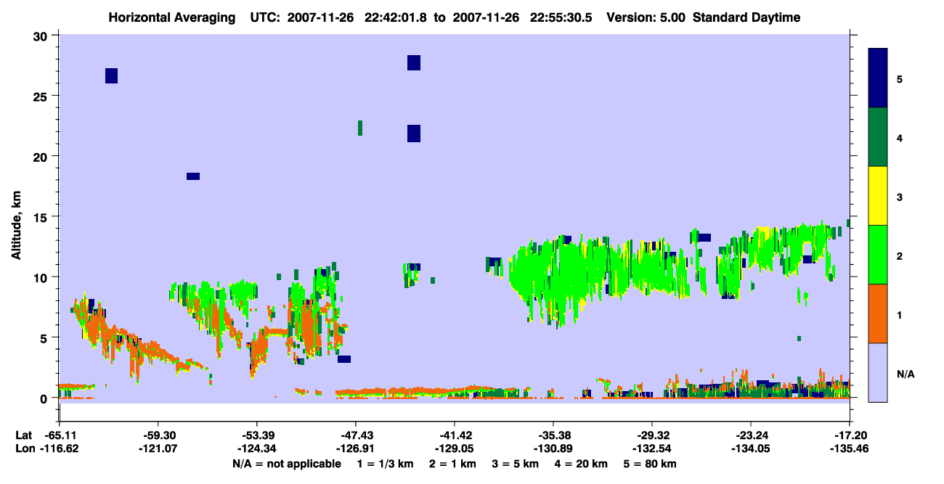Click latitude value -35.38
This screenshot has height=484, width=944.
pyautogui.click(x=553, y=435)
